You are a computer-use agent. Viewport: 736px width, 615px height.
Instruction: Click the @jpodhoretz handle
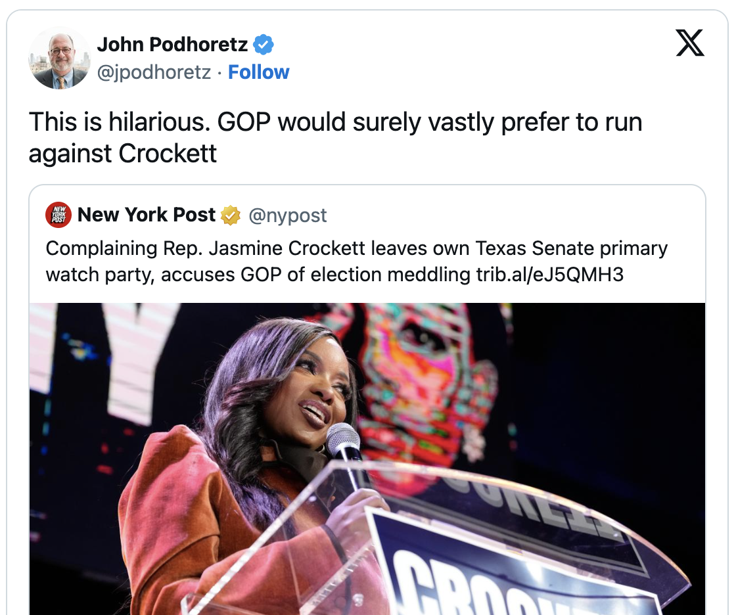[x=154, y=72]
